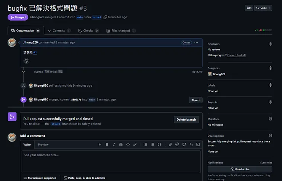282x181 pixels.
Task: Open the comment's three-dot options menu
Action: 196,42
